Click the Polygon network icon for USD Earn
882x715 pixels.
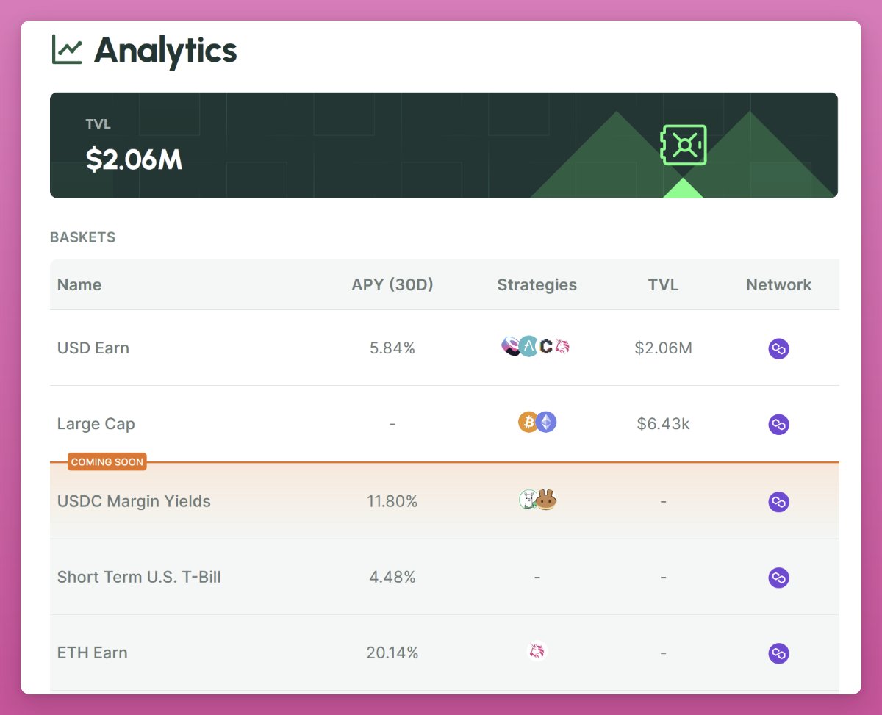[778, 348]
